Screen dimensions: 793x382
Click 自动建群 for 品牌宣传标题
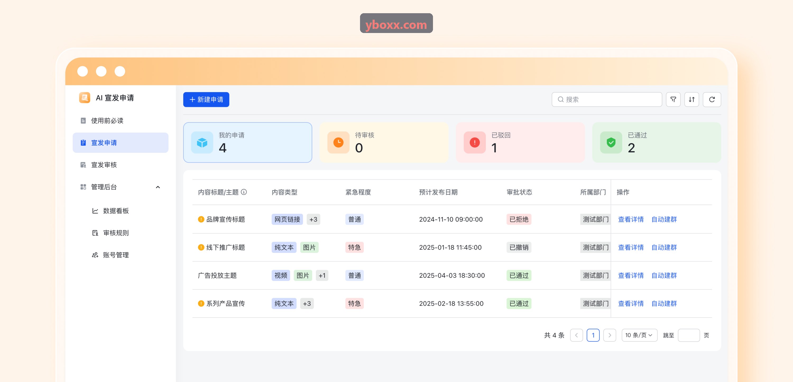[664, 219]
